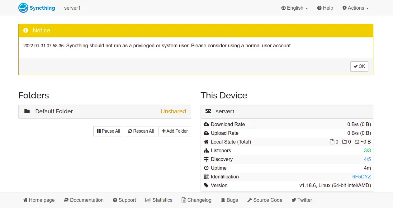
Task: Click the server1 device identicon
Action: (x=208, y=111)
